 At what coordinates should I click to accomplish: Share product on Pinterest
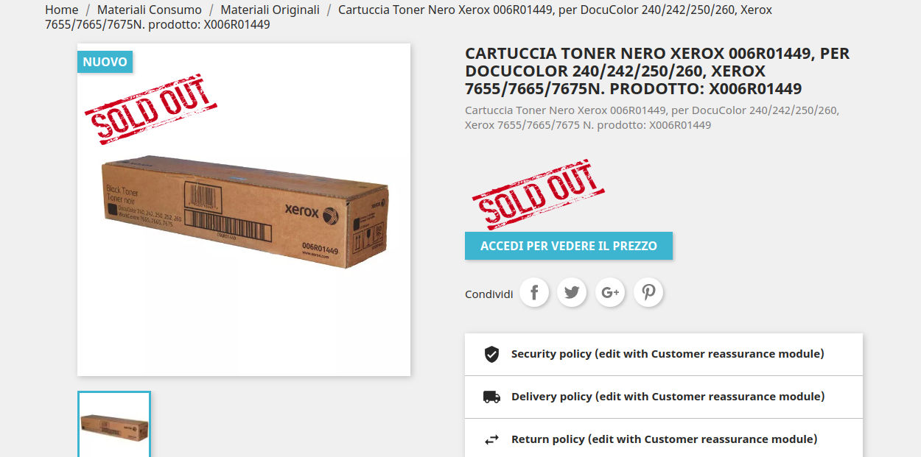648,293
